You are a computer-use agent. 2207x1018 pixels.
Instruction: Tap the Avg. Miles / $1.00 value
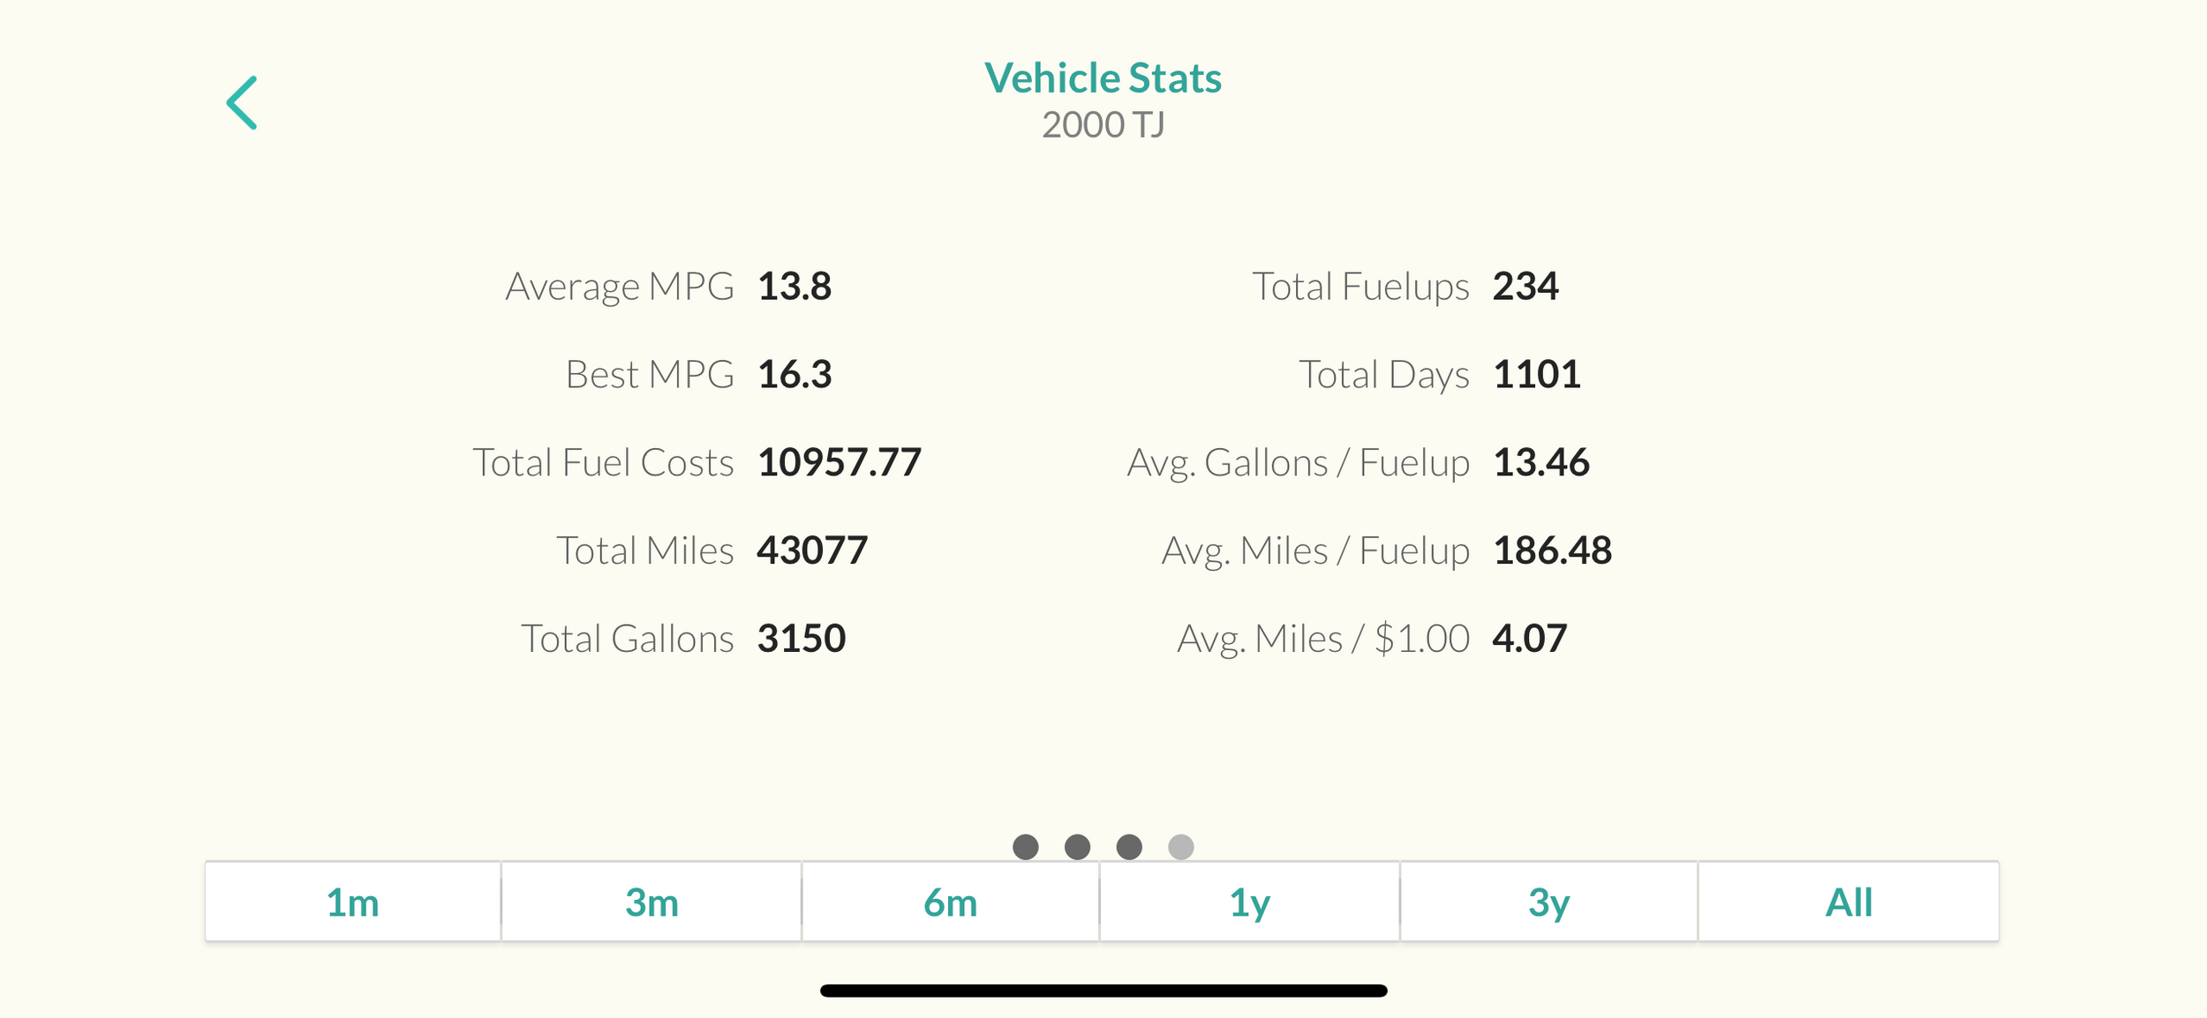pos(1529,639)
